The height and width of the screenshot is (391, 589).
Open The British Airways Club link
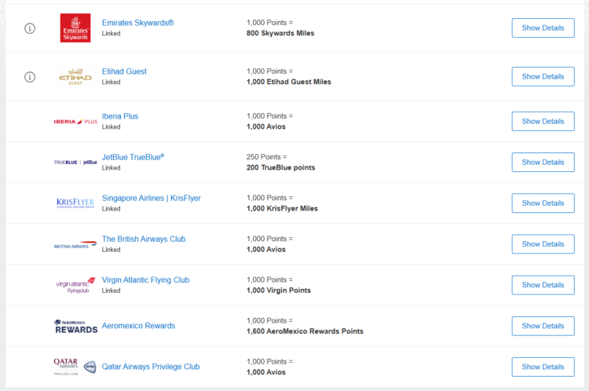tap(144, 239)
